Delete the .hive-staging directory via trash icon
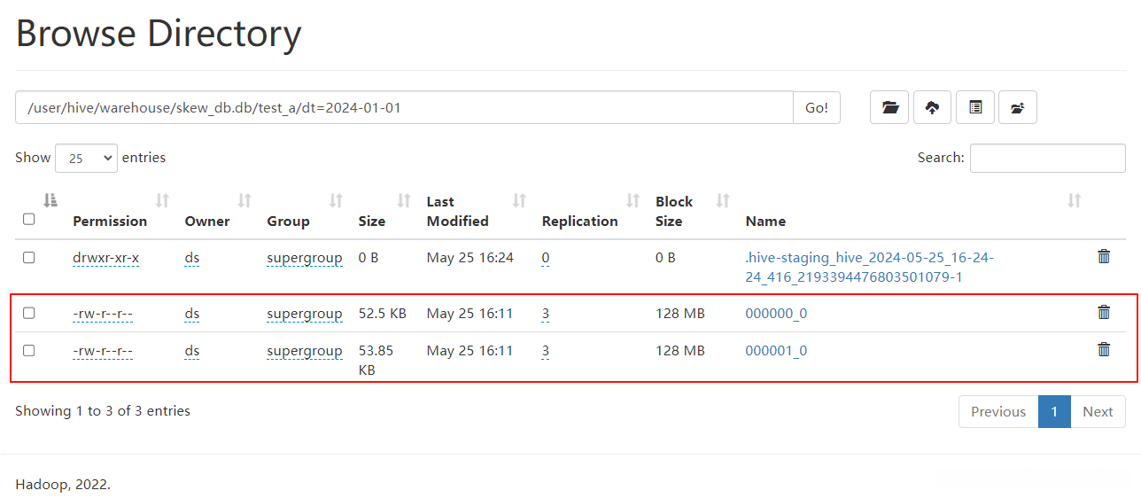Image resolution: width=1141 pixels, height=498 pixels. click(1104, 257)
